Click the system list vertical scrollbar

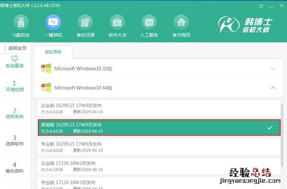click(x=282, y=136)
